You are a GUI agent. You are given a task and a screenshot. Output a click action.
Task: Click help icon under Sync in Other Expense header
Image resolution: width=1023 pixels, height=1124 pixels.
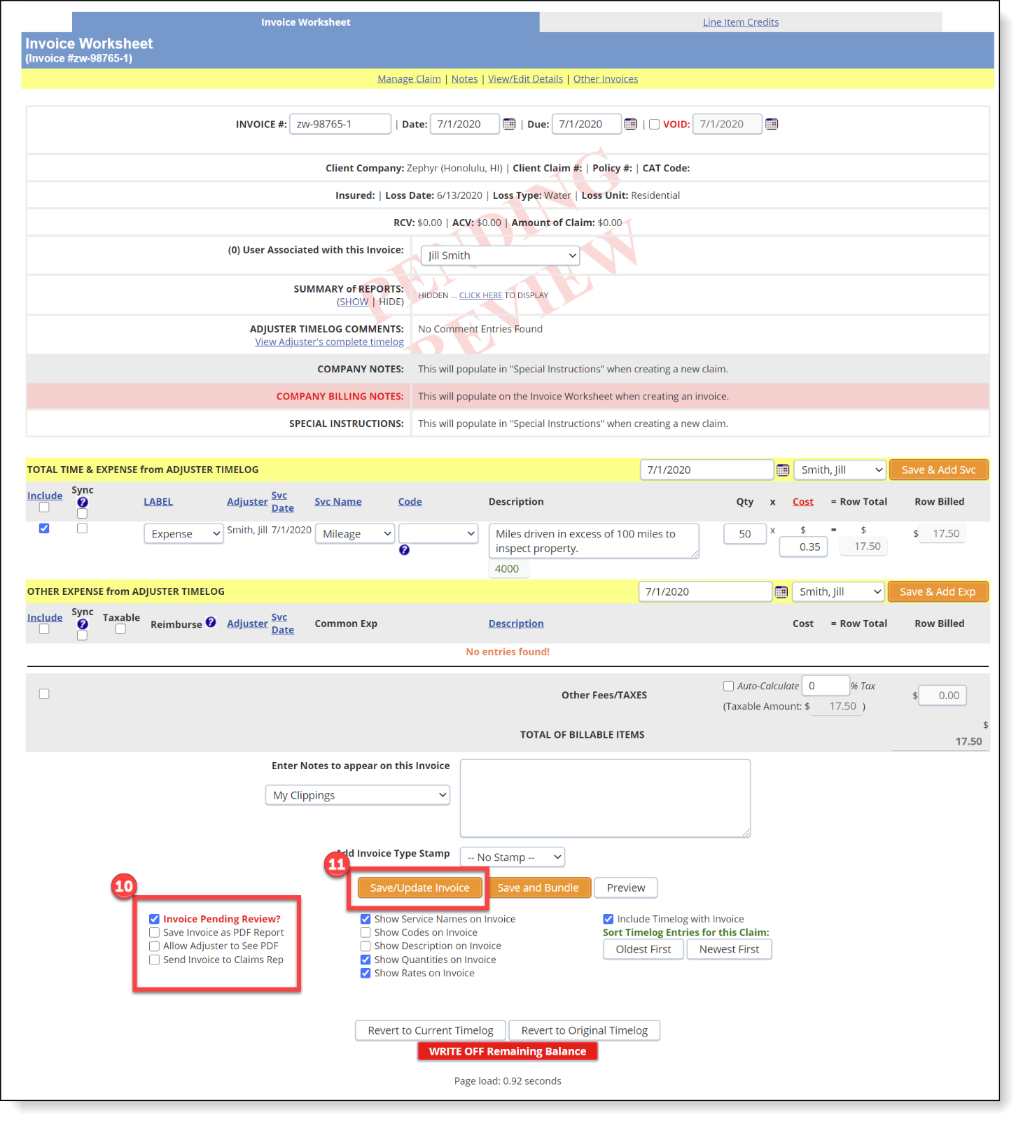[83, 624]
